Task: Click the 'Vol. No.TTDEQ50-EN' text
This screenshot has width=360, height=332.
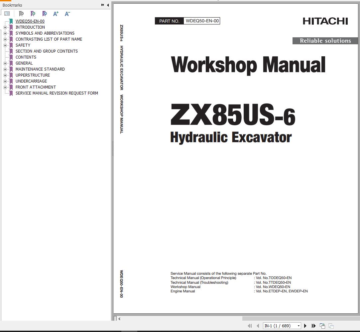Action: click(x=273, y=282)
